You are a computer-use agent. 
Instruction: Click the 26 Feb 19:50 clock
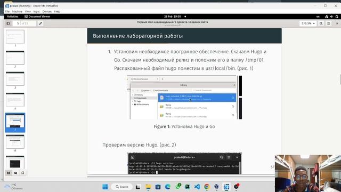pyautogui.click(x=173, y=17)
